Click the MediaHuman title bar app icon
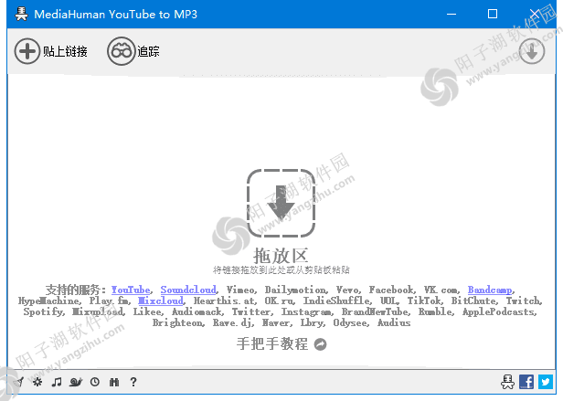The width and height of the screenshot is (563, 401). (21, 14)
